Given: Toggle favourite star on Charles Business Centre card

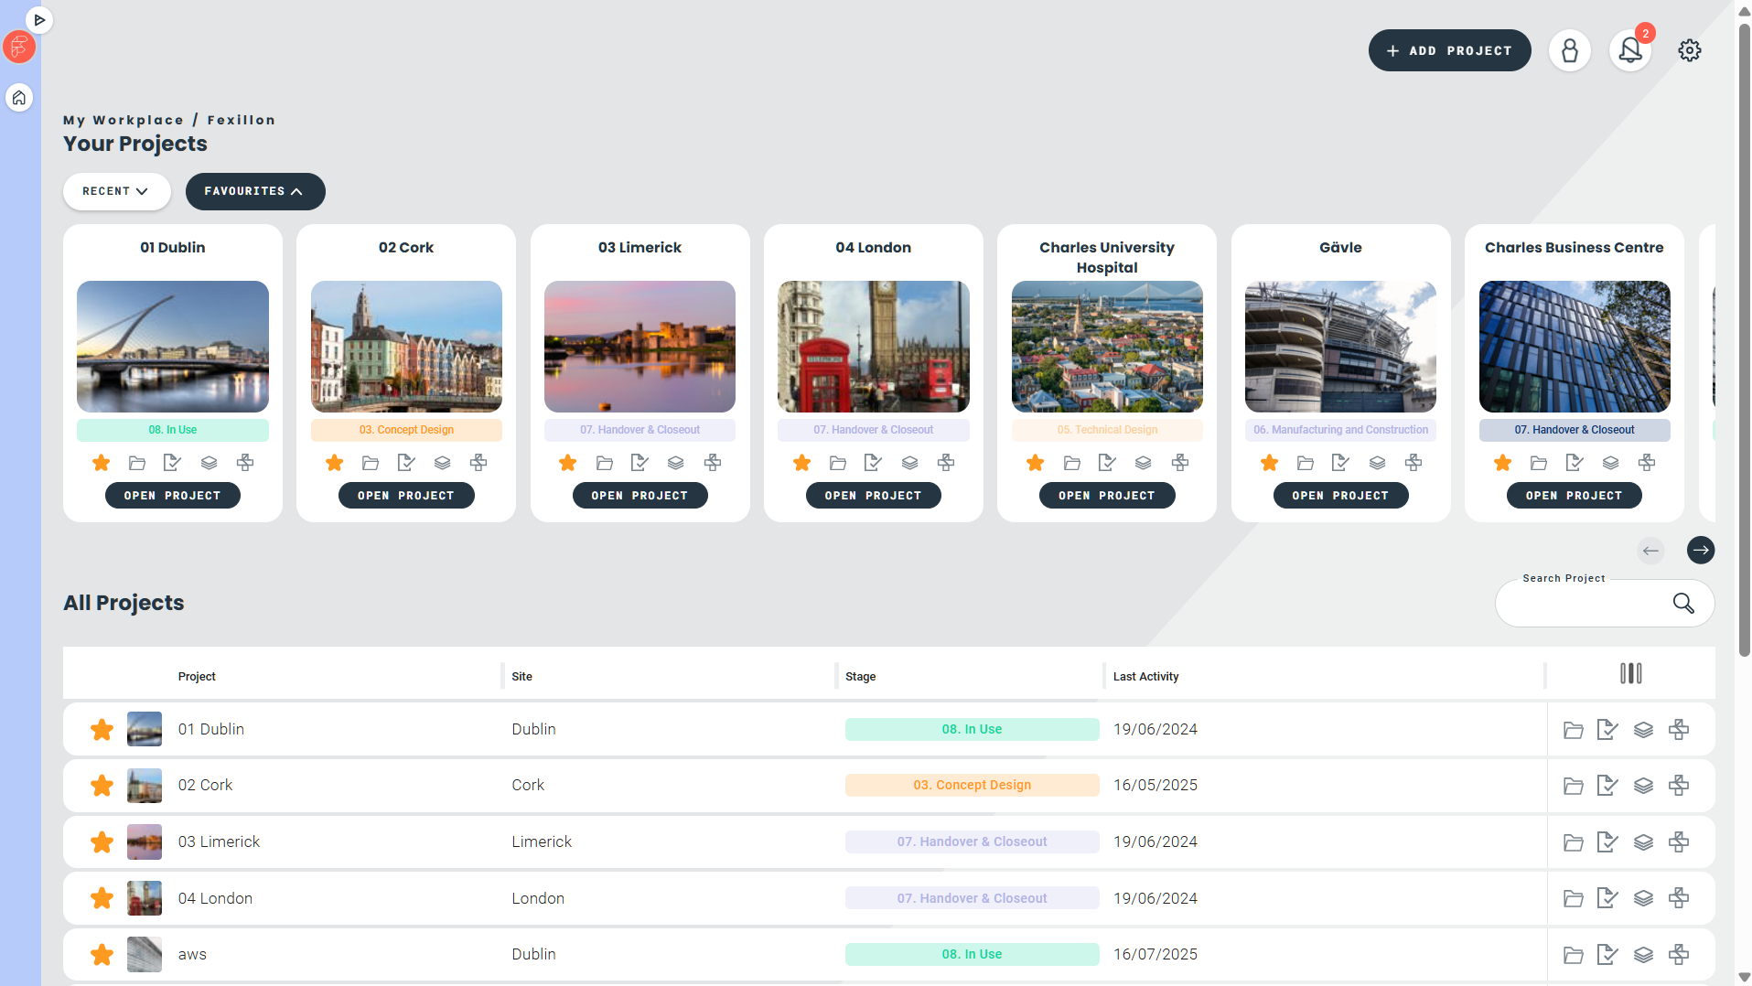Looking at the screenshot, I should 1503,463.
